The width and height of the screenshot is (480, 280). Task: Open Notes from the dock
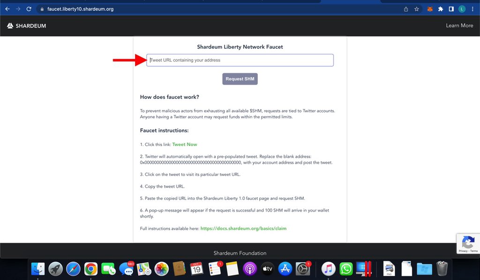pyautogui.click(x=232, y=269)
